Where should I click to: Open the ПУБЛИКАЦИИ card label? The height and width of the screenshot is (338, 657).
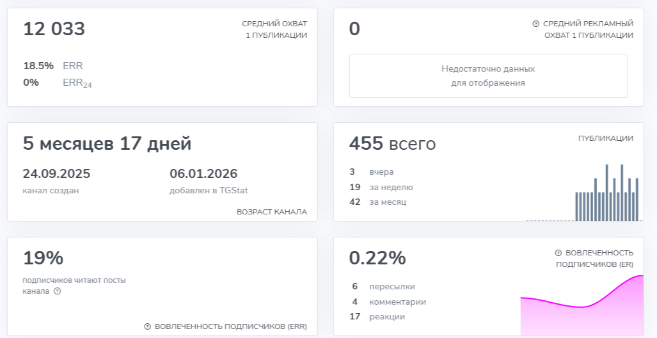pyautogui.click(x=605, y=138)
